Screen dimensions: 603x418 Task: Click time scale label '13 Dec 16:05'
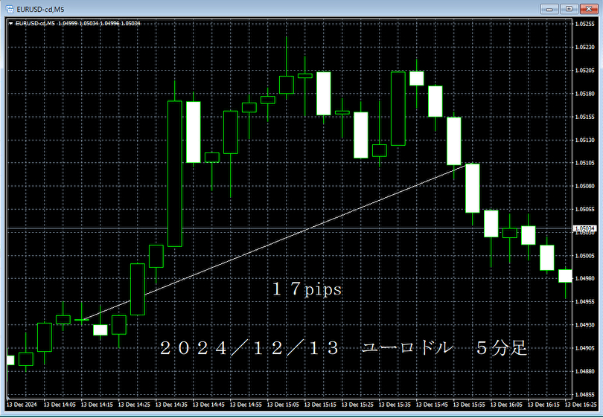[507, 405]
